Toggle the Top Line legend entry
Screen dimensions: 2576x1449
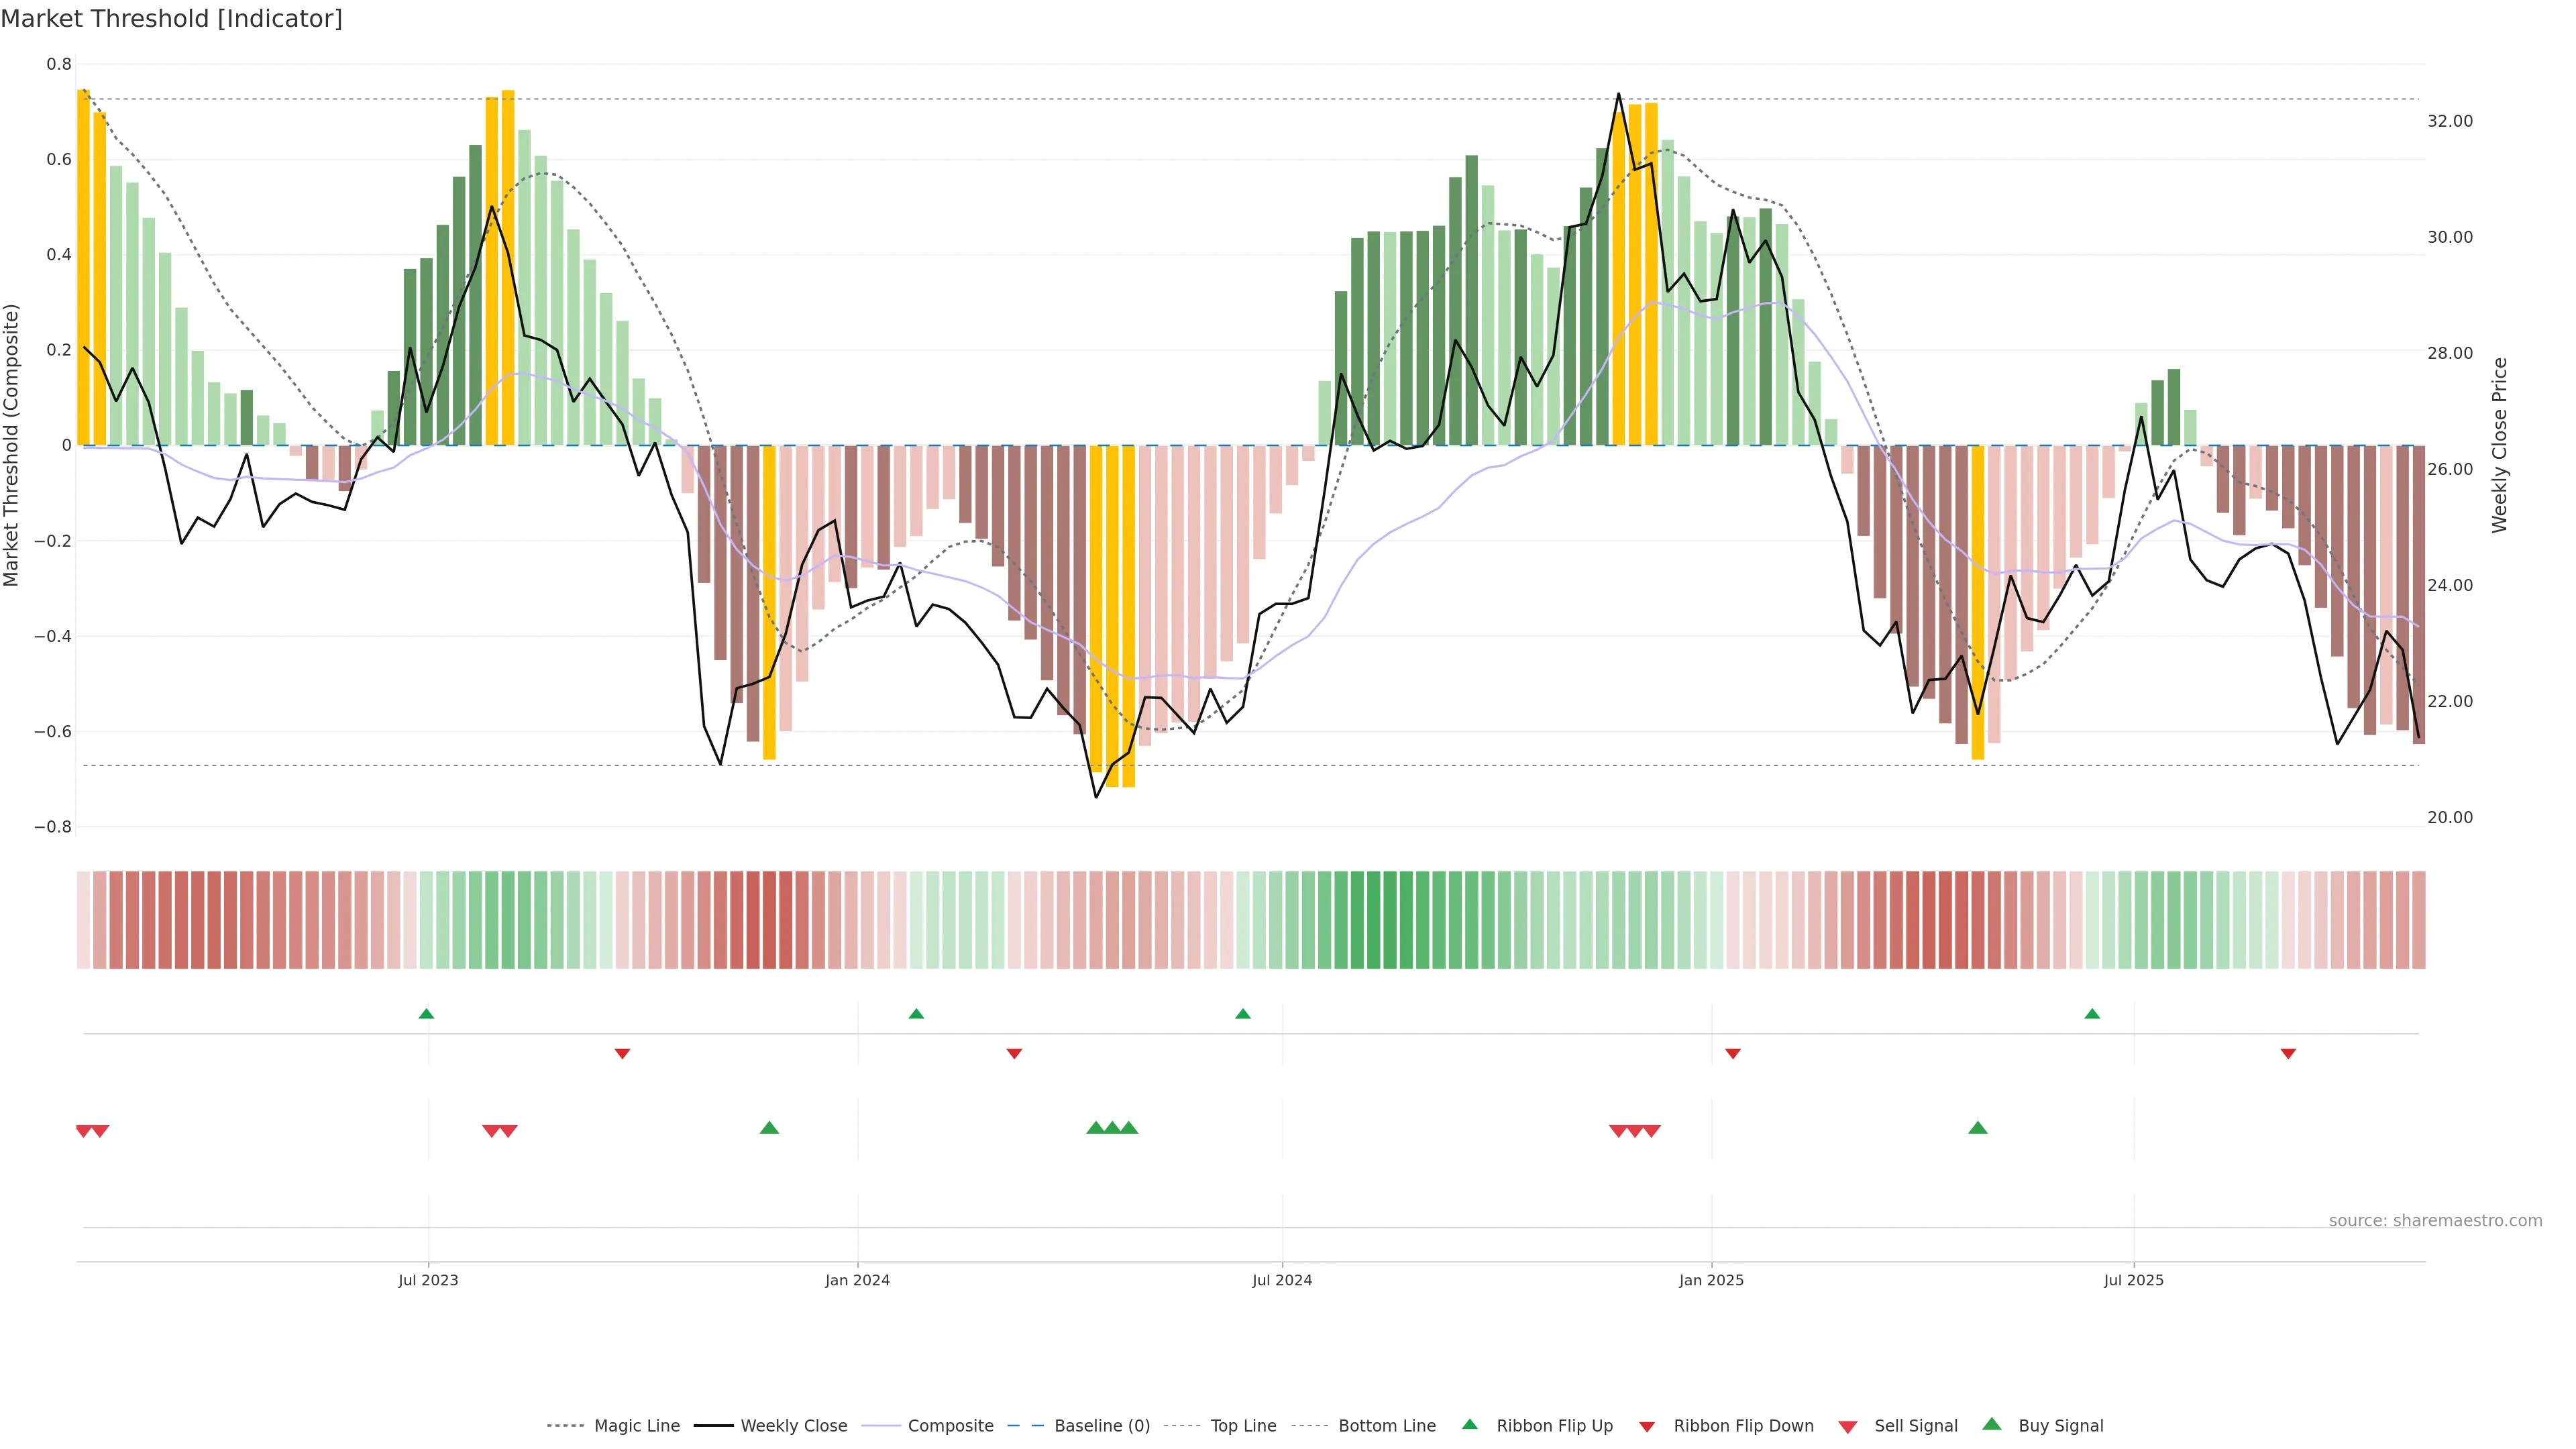(x=1243, y=1426)
